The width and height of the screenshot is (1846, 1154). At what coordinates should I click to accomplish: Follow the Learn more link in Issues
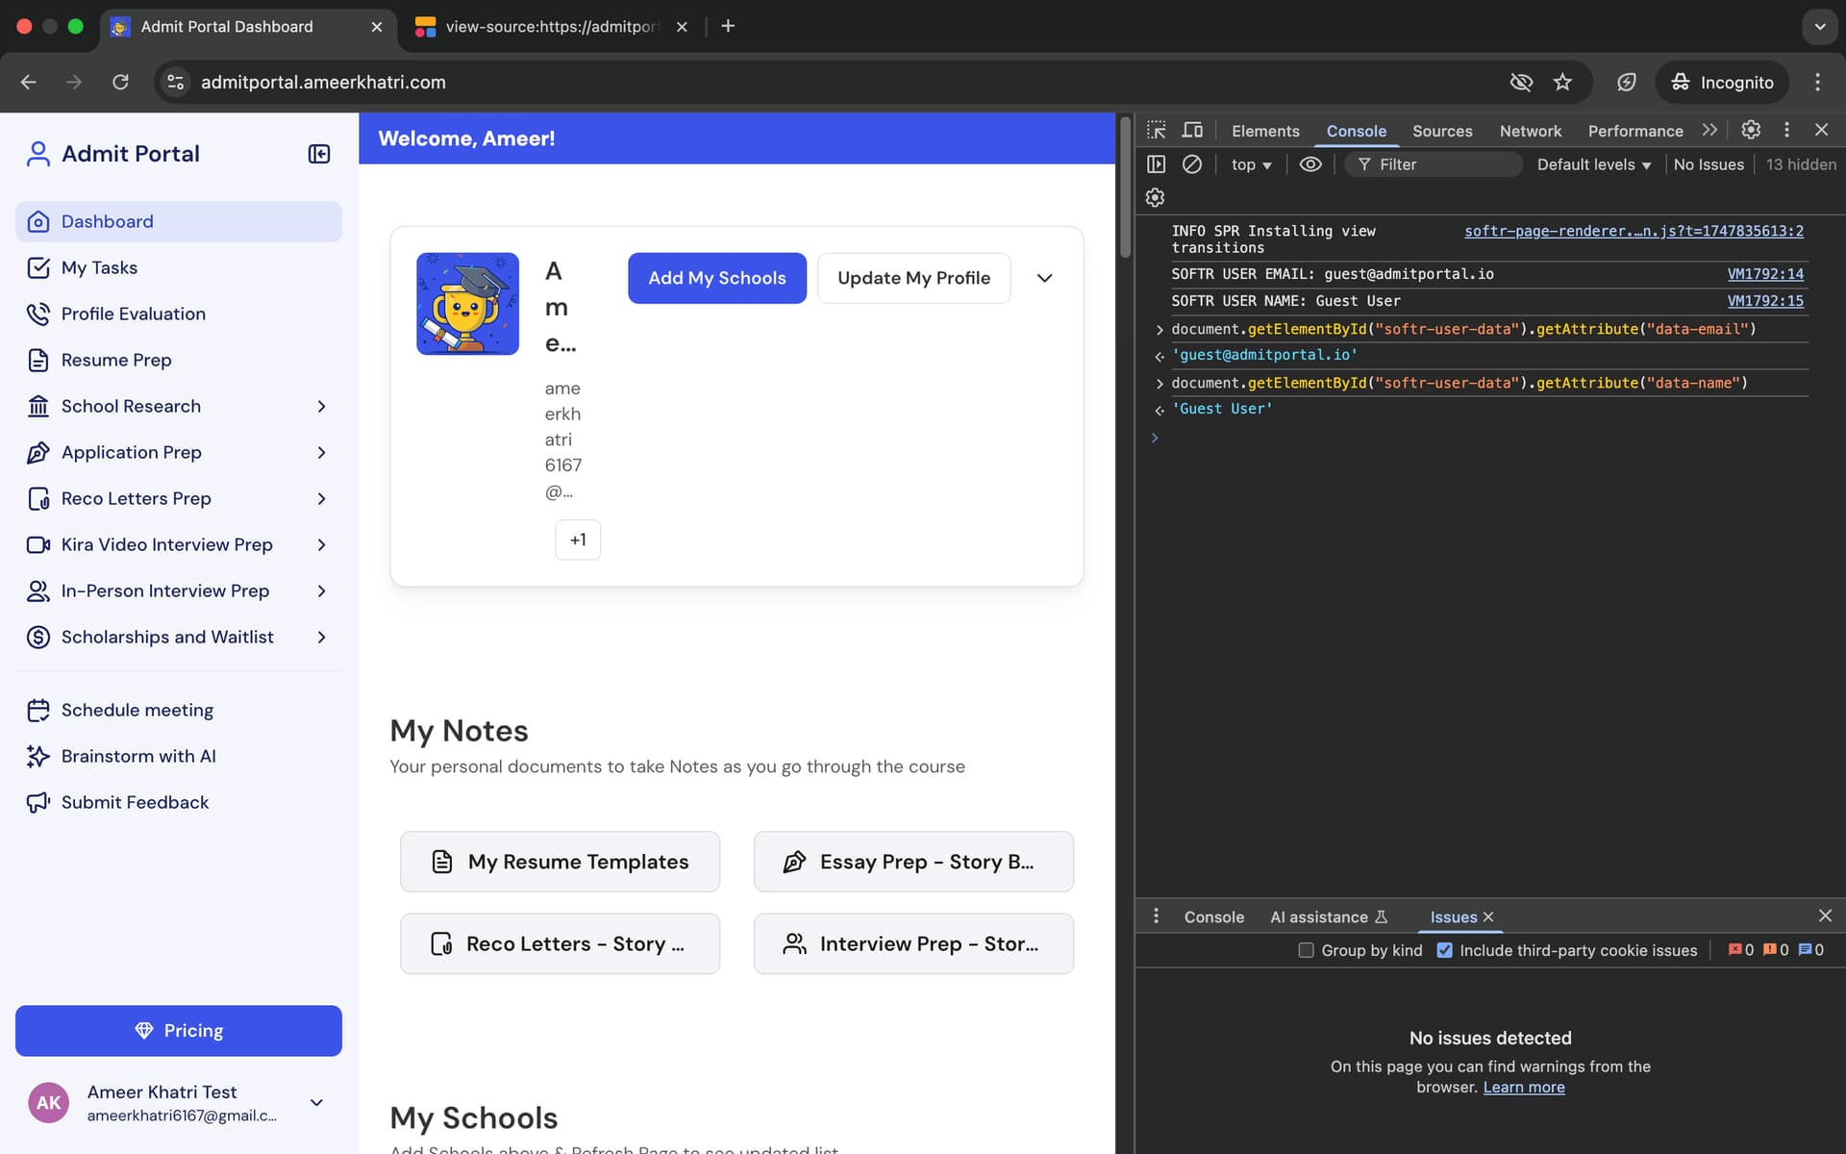pos(1524,1088)
